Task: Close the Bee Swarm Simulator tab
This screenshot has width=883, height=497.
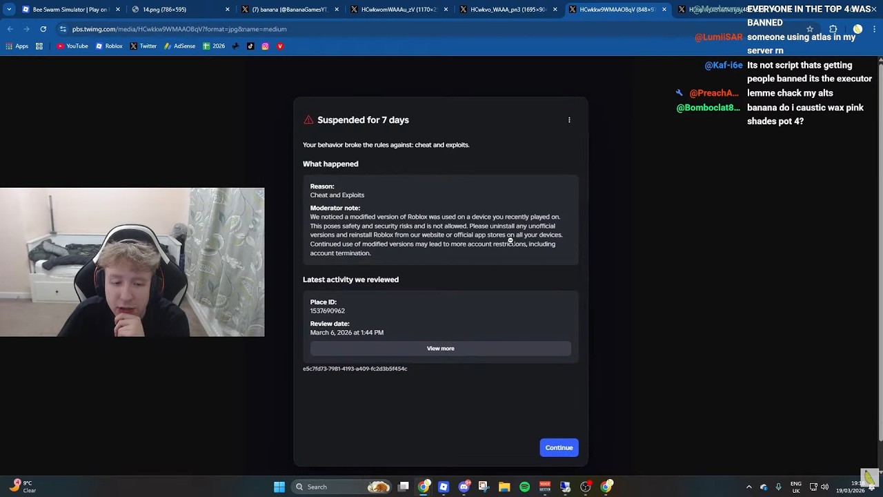Action: (x=118, y=10)
